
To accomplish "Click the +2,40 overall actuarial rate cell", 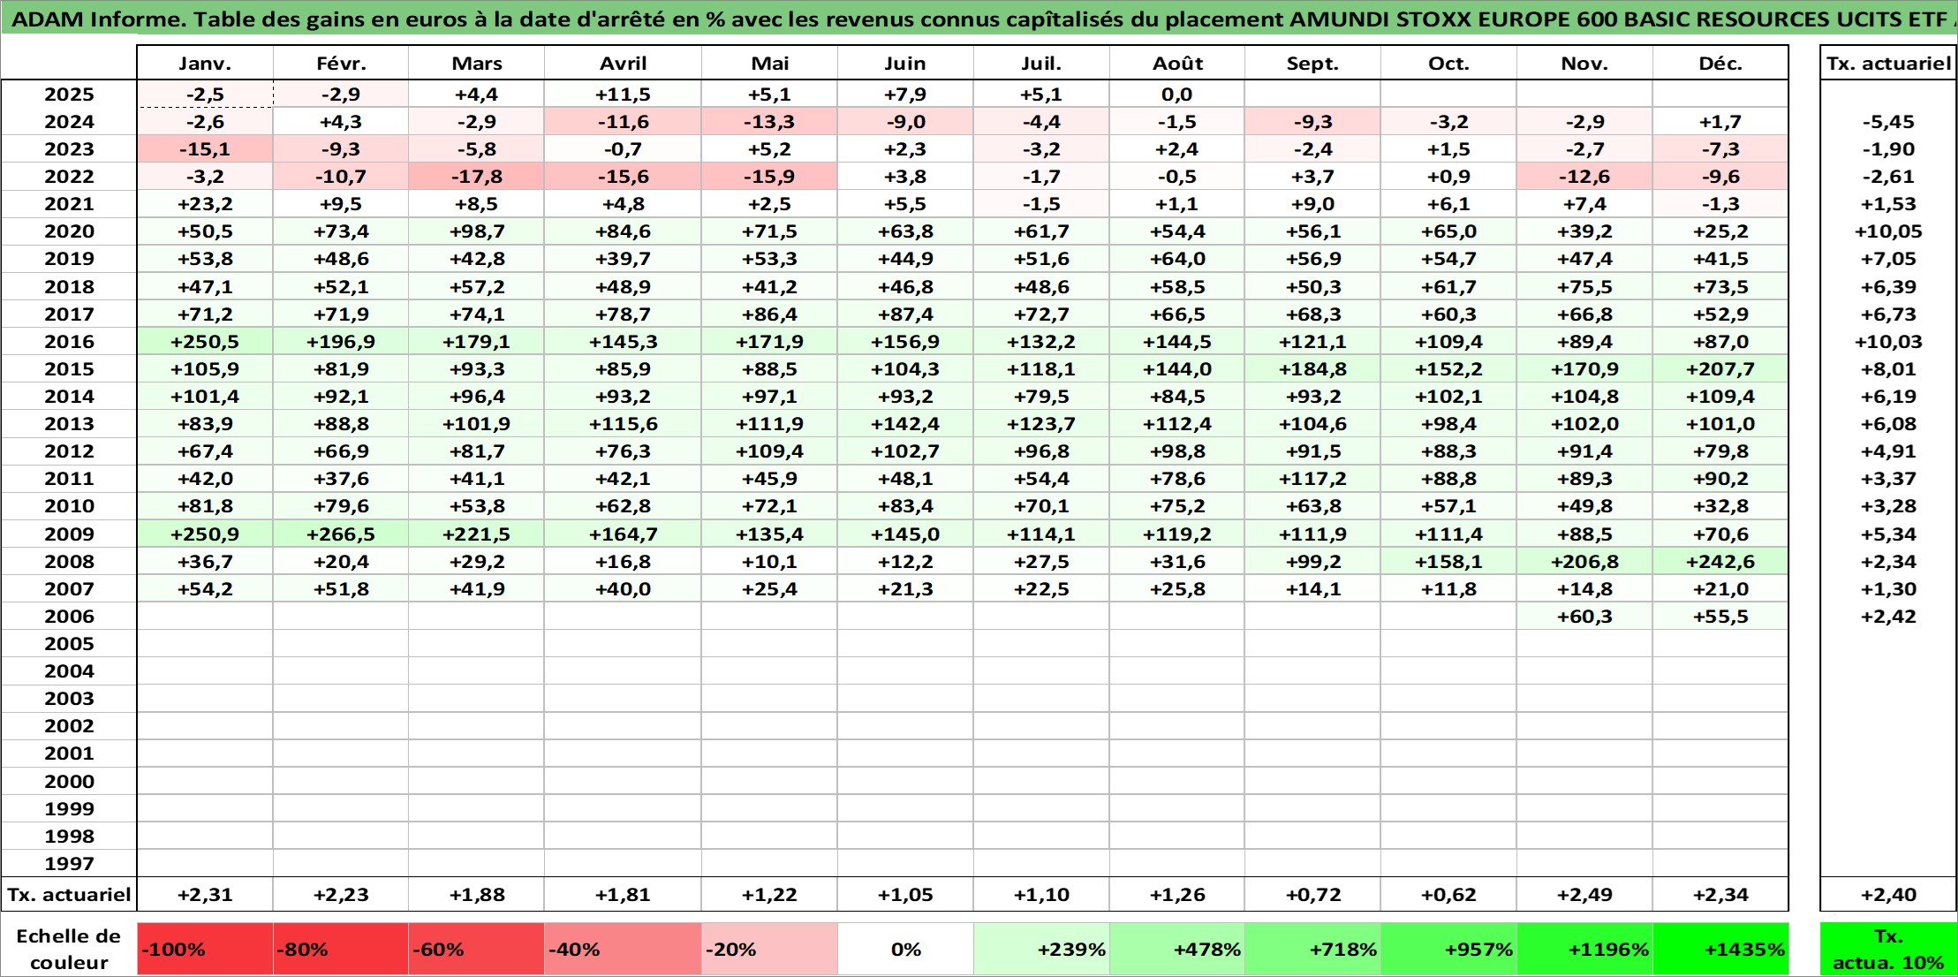I will pos(1889,895).
